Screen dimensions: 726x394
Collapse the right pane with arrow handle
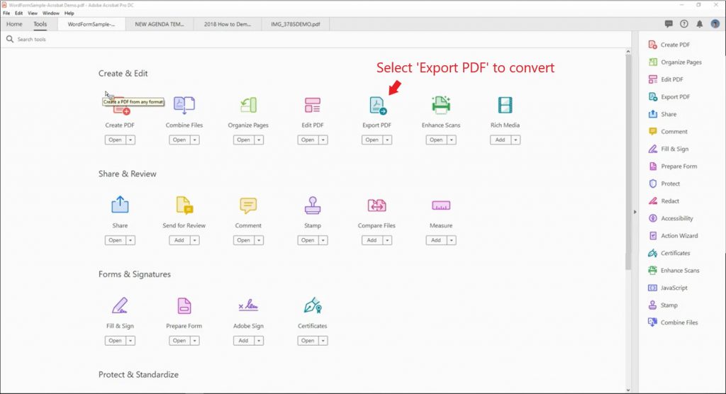coord(635,212)
